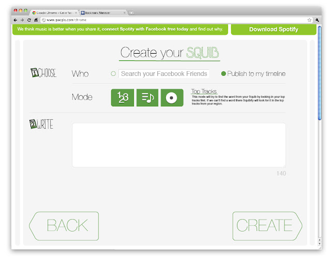
Task: Switch to the Google Chrome tab
Action: (x=54, y=13)
